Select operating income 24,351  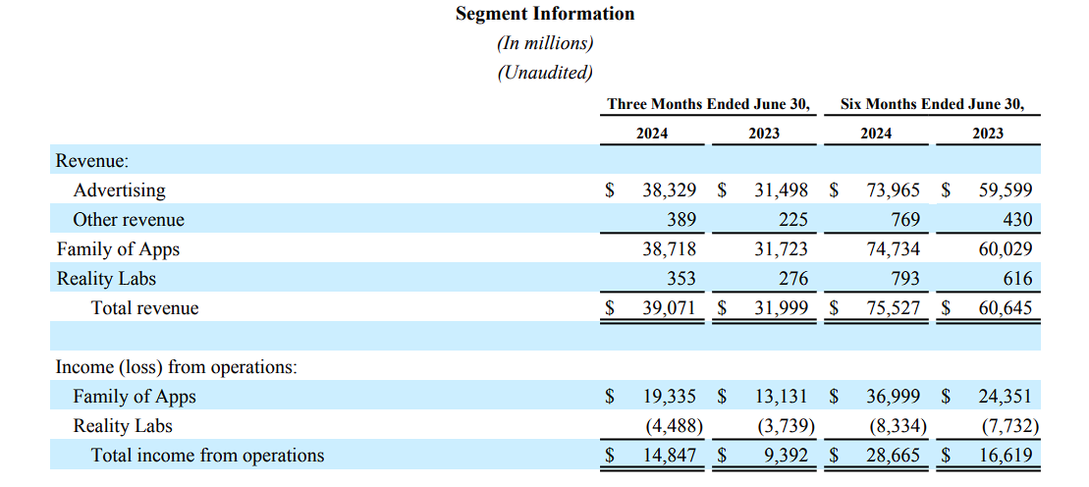1006,397
